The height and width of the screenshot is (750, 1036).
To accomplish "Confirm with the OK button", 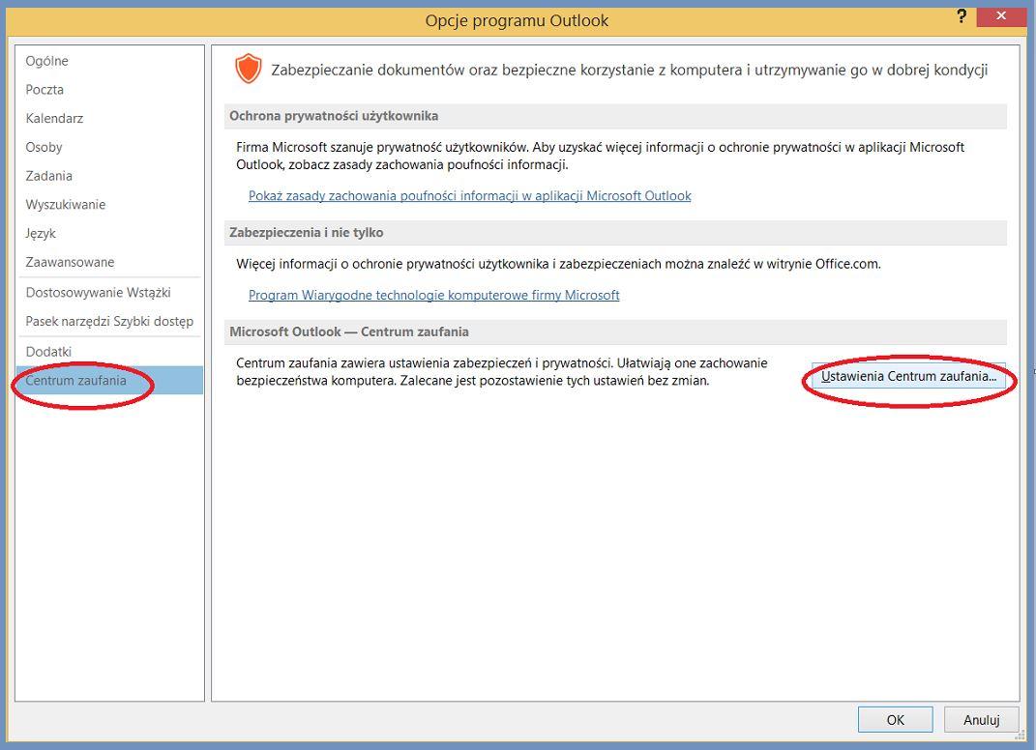I will tap(896, 720).
